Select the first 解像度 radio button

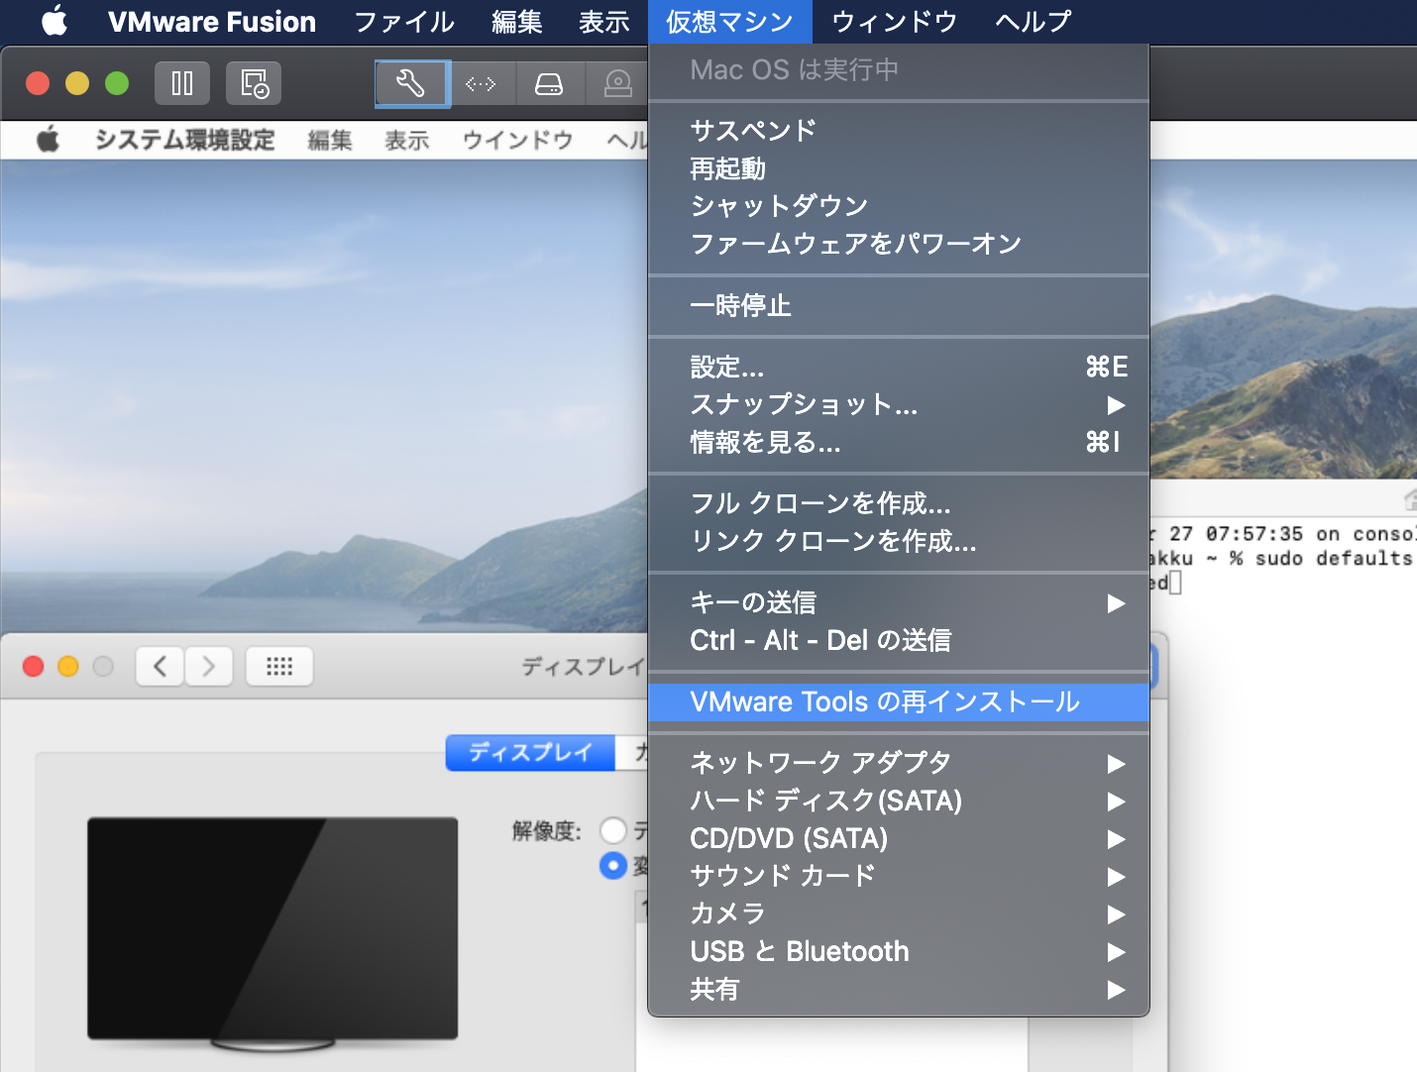[613, 830]
